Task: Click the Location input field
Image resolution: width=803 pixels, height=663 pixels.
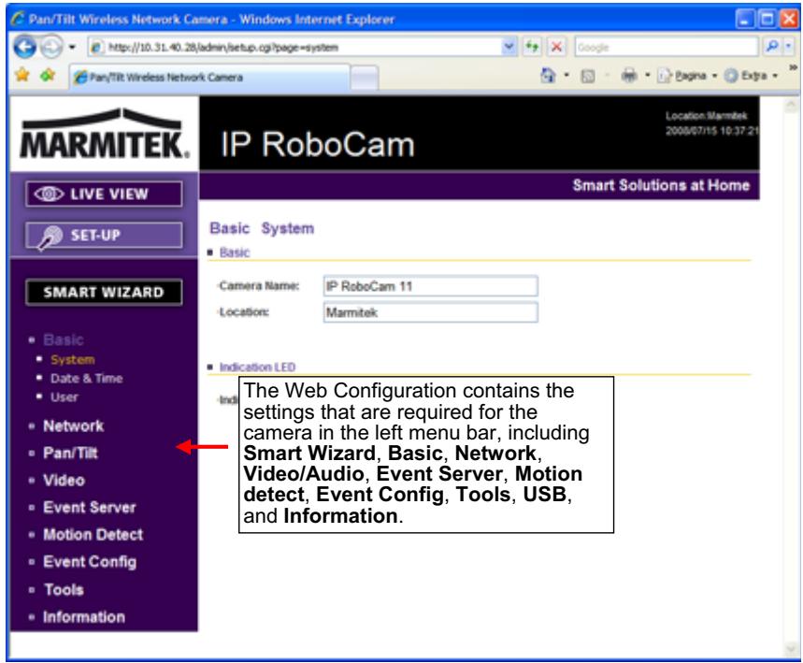Action: [431, 312]
